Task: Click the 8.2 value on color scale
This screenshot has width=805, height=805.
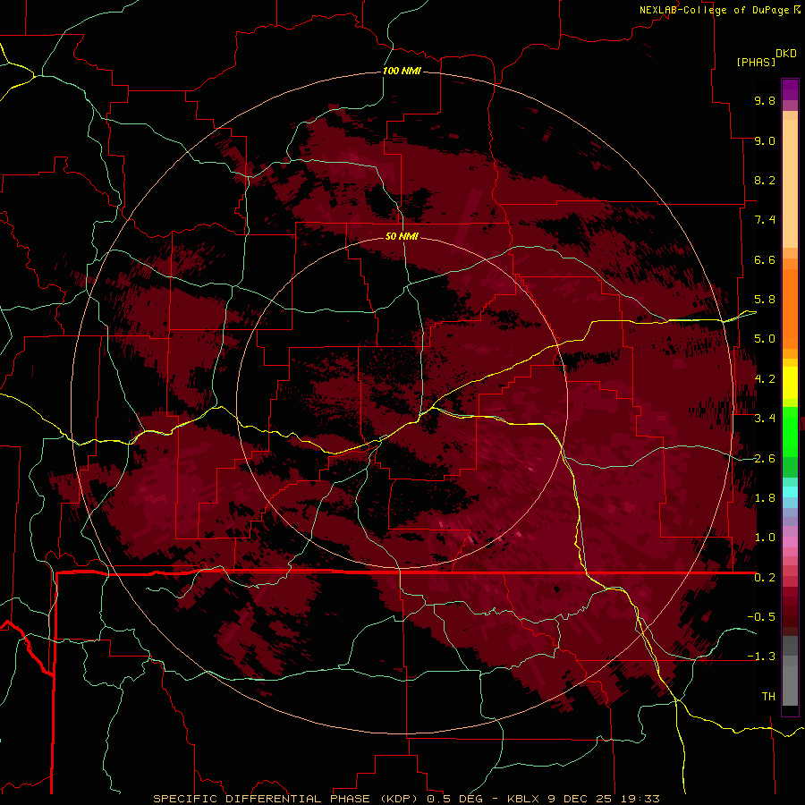Action: tap(765, 180)
